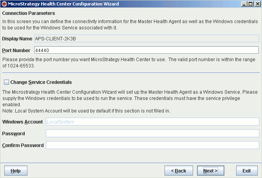Click the MicroStrategy icon in the title bar
Image resolution: width=262 pixels, height=178 pixels.
4,4
